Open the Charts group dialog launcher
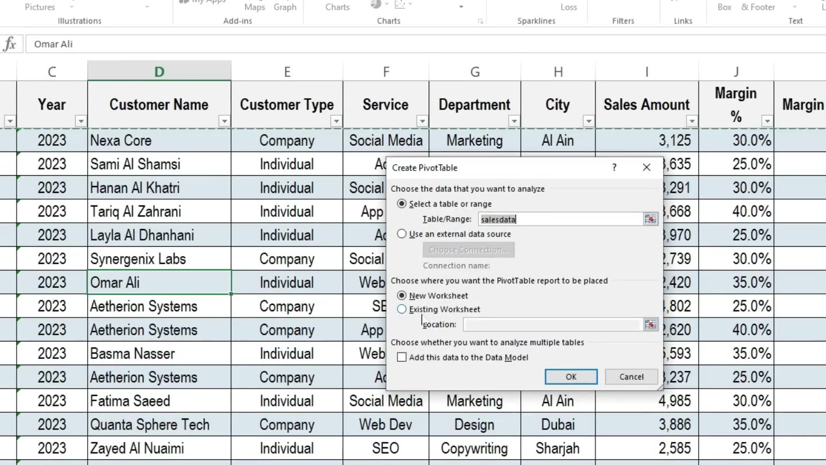 [x=480, y=21]
